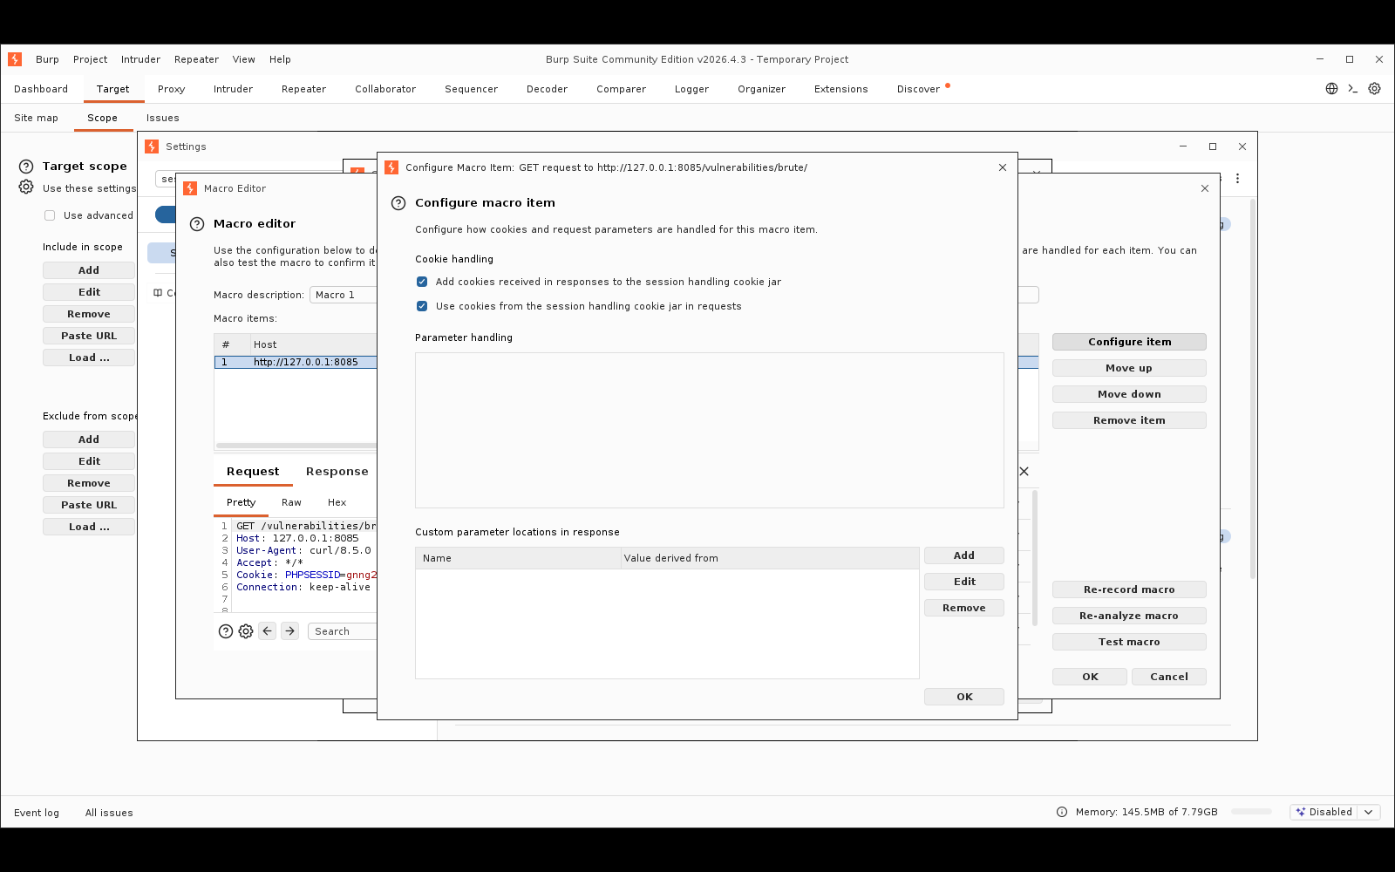Click in the Macro description field
Viewport: 1395px width, 872px height.
[344, 295]
